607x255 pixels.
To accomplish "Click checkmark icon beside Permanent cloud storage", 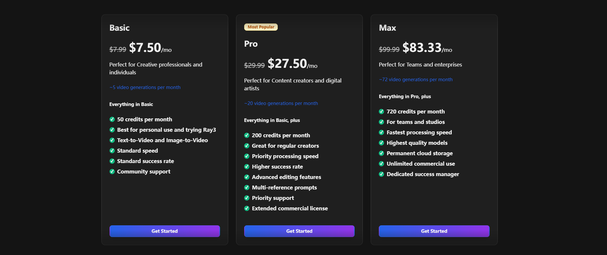I will (x=381, y=153).
